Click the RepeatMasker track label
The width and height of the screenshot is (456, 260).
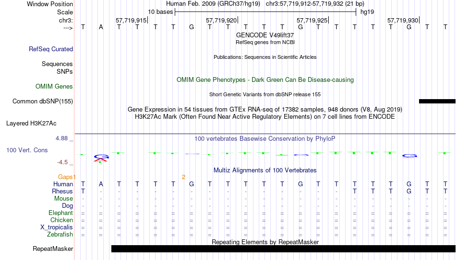coord(53,249)
